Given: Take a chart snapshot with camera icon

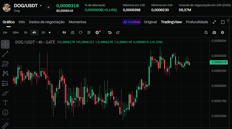Looking at the screenshot, I should [x=214, y=32].
